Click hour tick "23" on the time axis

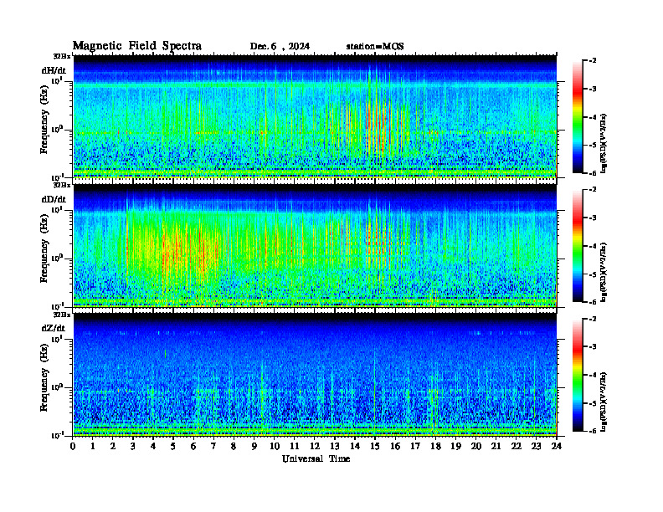click(x=537, y=447)
